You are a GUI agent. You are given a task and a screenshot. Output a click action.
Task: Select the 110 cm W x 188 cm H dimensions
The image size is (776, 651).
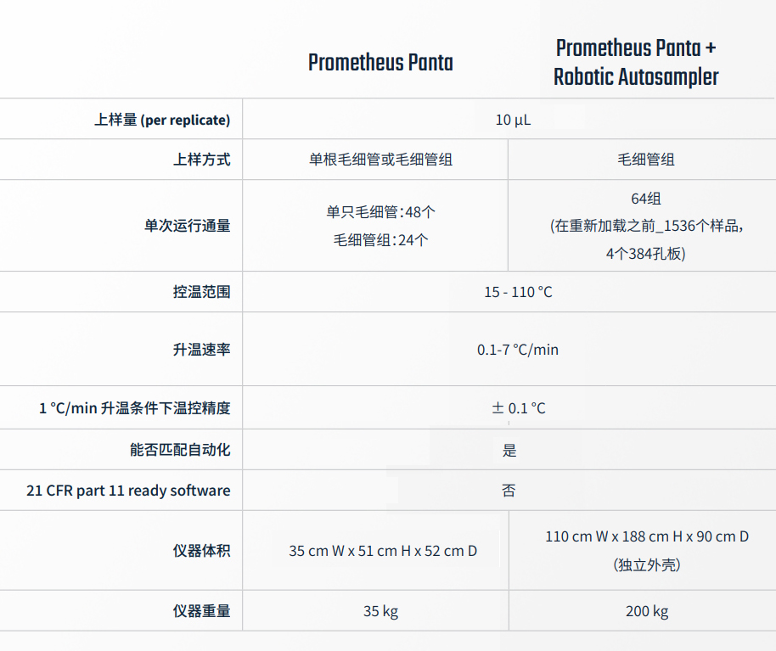(x=646, y=536)
